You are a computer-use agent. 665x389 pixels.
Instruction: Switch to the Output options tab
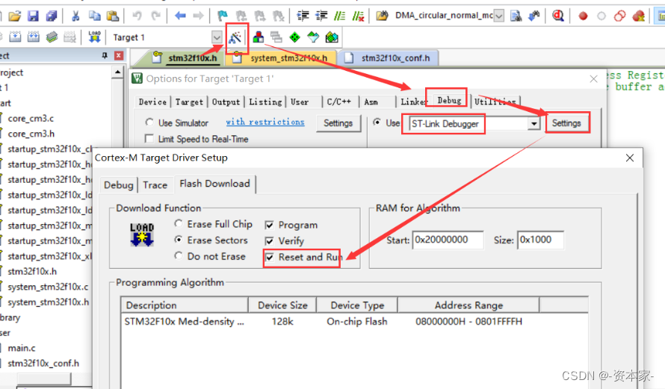[x=226, y=102]
